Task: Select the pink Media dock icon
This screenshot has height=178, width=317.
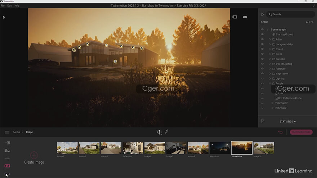Action: tap(7, 166)
